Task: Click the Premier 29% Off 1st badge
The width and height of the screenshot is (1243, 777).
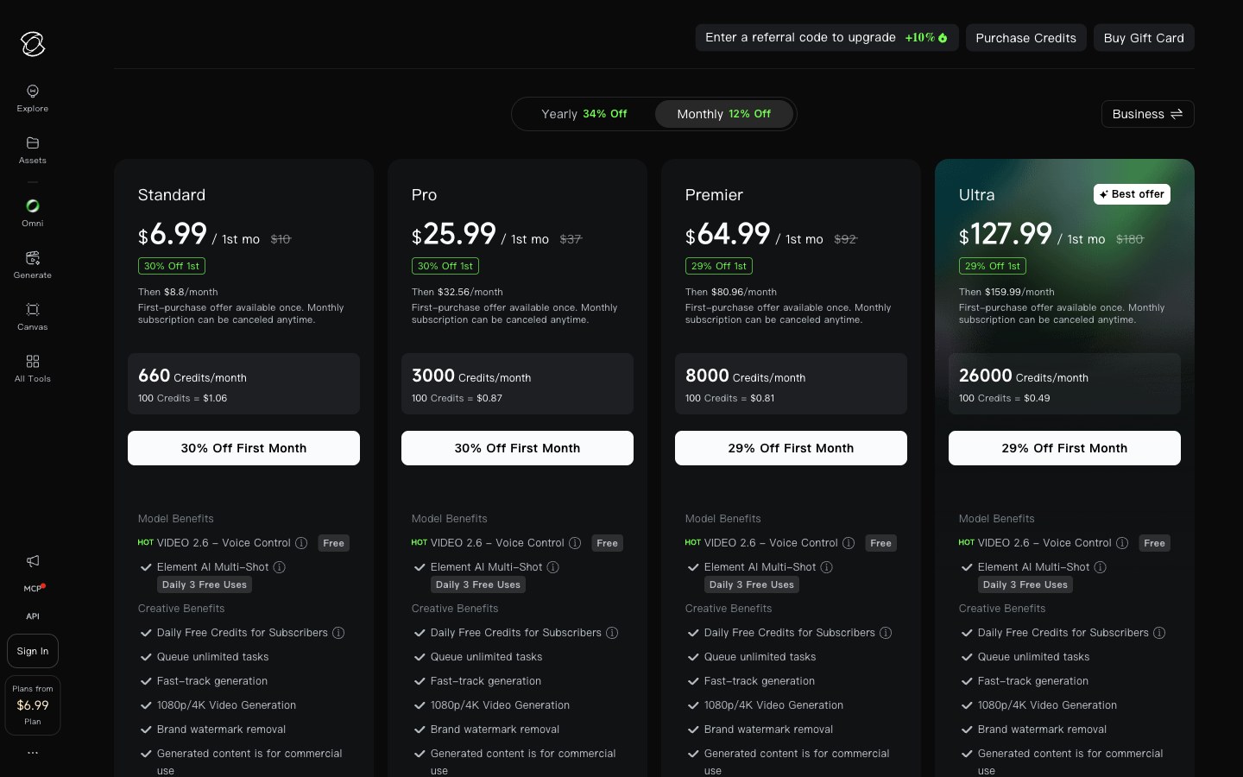Action: (x=719, y=266)
